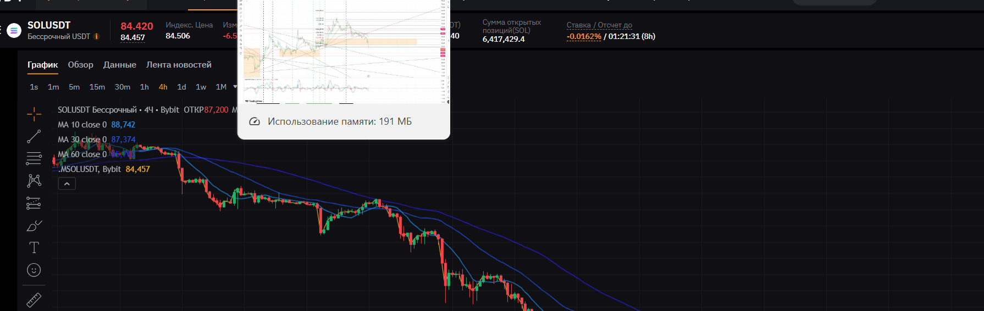
Task: Open the forecasting and measurement tools
Action: [x=34, y=203]
